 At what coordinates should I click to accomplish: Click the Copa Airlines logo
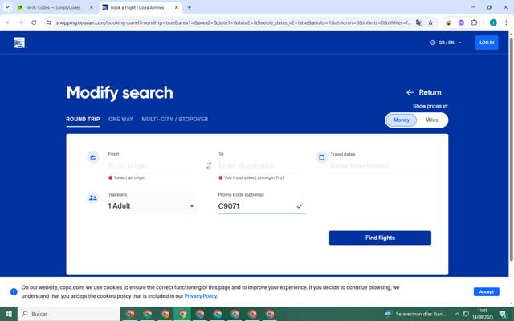(x=19, y=43)
